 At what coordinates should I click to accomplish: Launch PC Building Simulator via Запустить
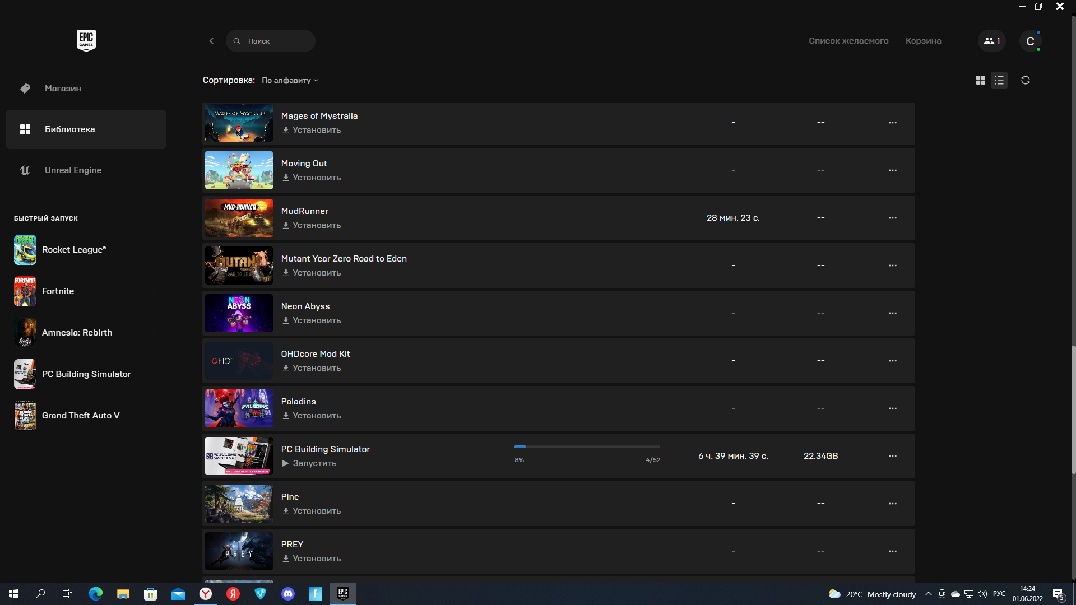coord(309,463)
